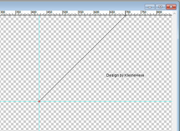Viewport: 180px width, 131px height.
Task: Click the red crosshair at the guide intersection
Action: pos(39,102)
